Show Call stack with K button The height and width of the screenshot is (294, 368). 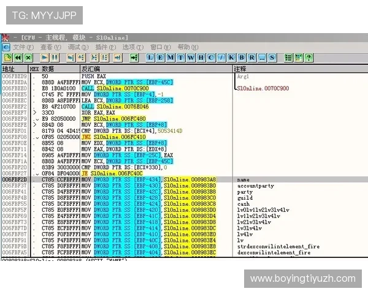(x=231, y=57)
